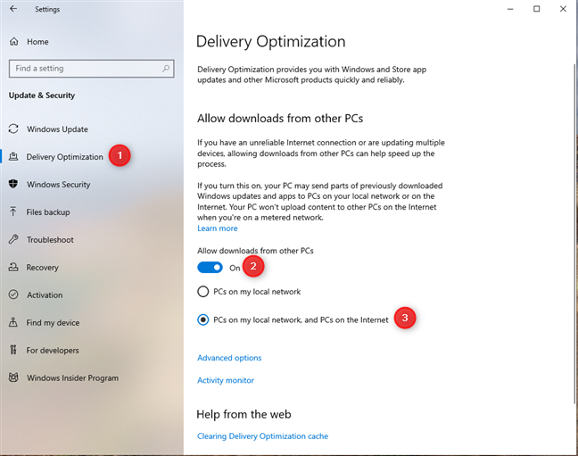Click the Windows Update refresh icon

coord(13,129)
